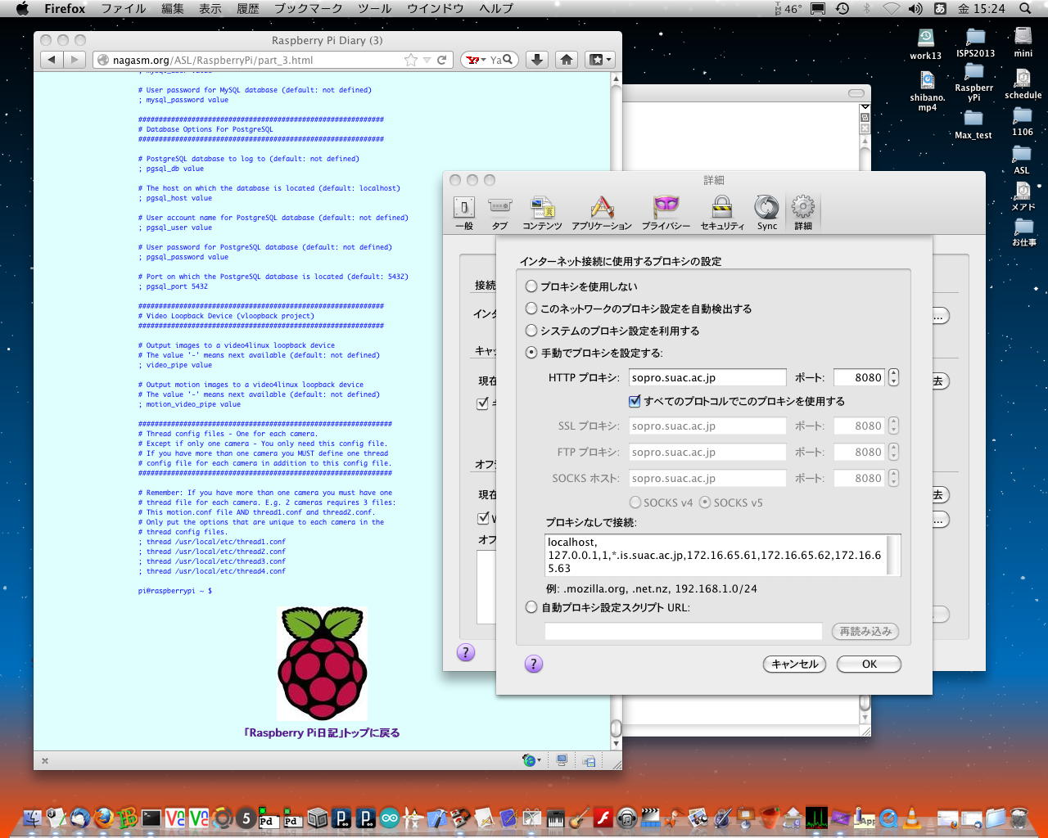Open the ブックマーク menu in menu bar
1048x838 pixels.
tap(308, 8)
